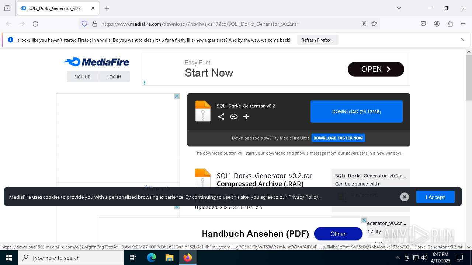472x265 pixels.
Task: Open extensions puzzle icon
Action: pos(450,24)
